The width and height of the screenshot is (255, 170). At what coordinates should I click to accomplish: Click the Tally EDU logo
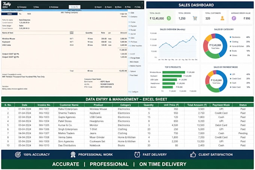7,5
